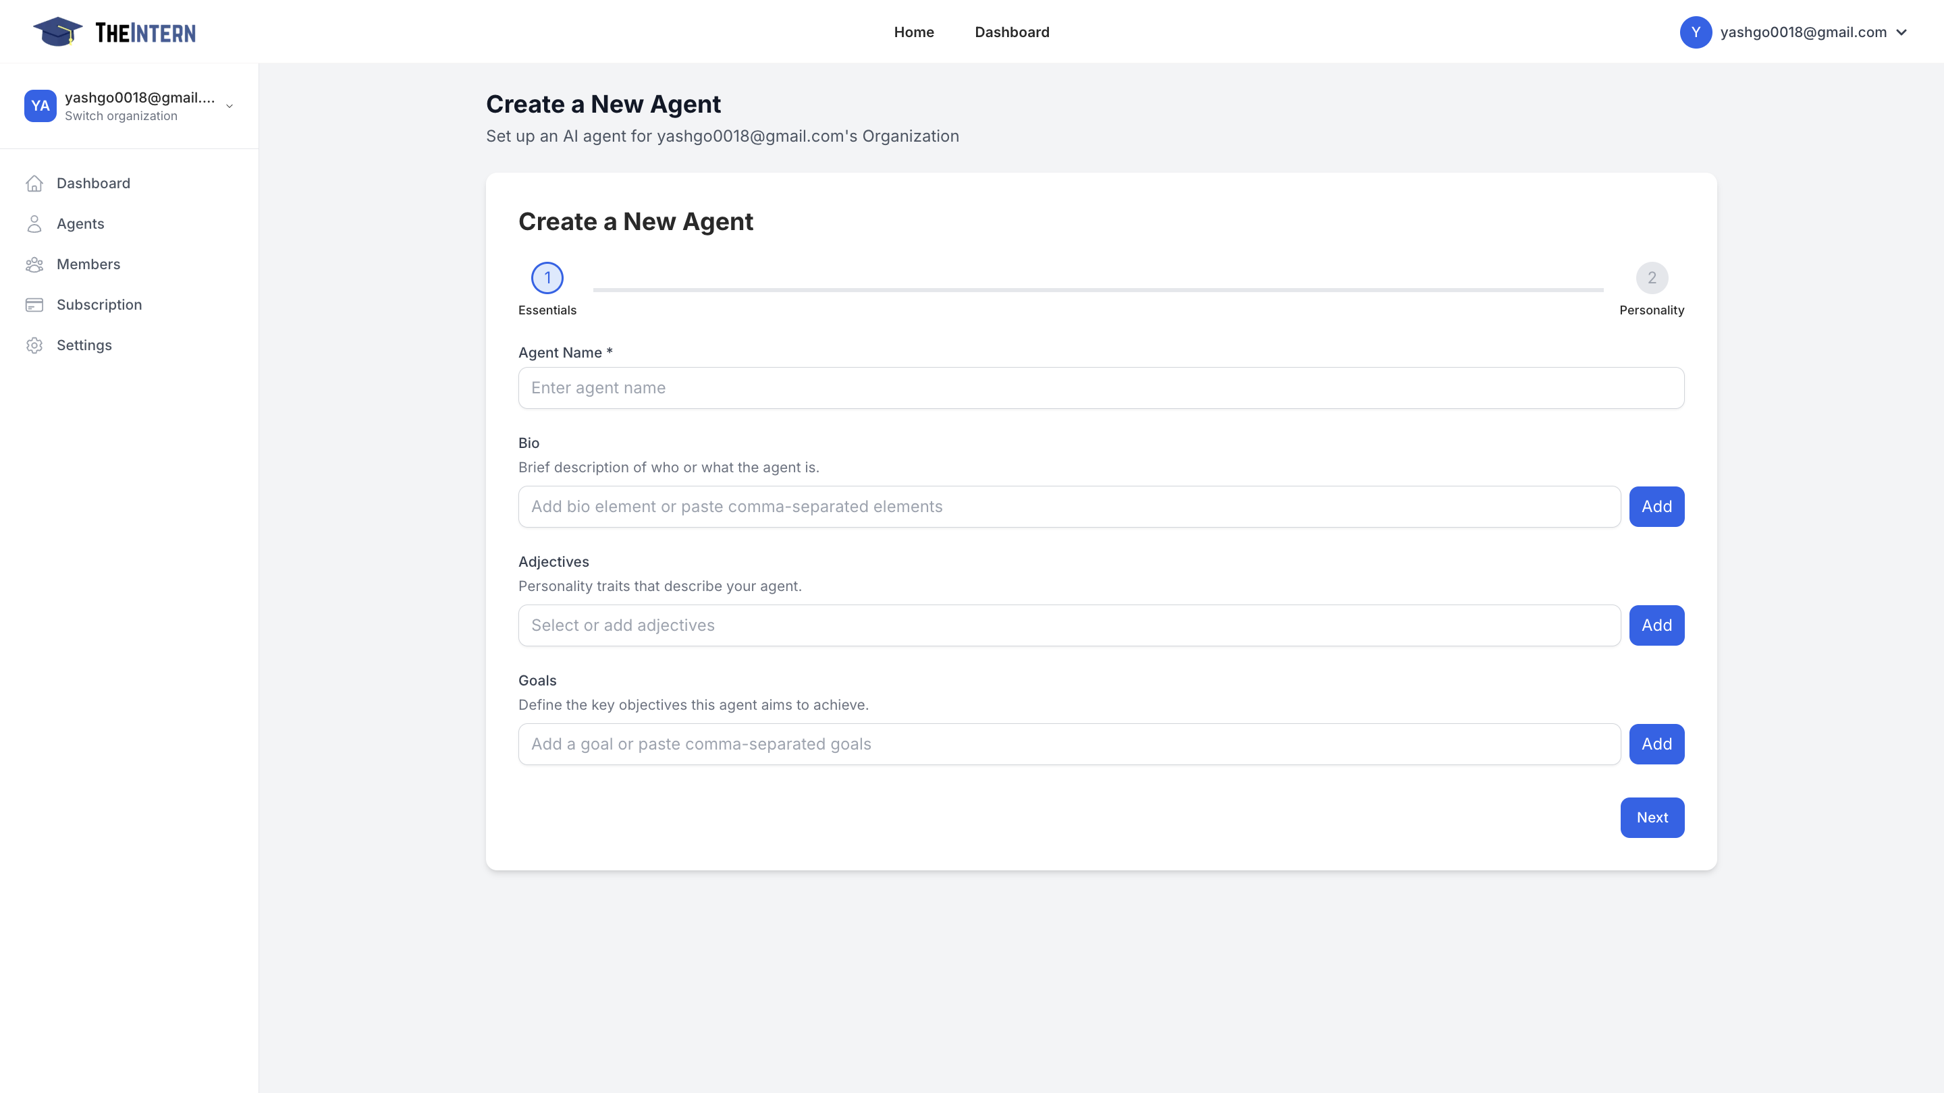This screenshot has height=1093, width=1944.
Task: Click the TheIntern graduation cap logo
Action: click(58, 31)
